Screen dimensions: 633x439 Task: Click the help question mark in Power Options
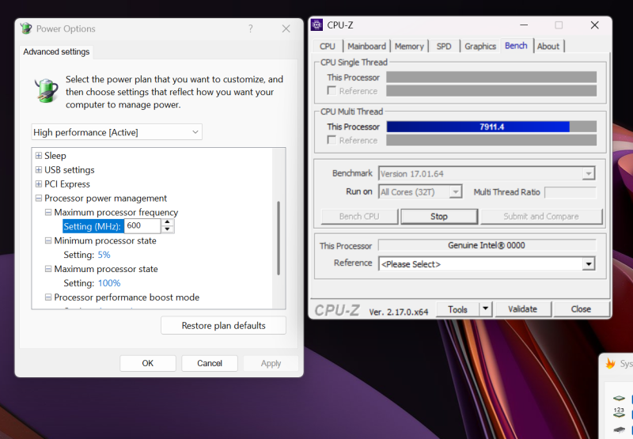point(251,28)
